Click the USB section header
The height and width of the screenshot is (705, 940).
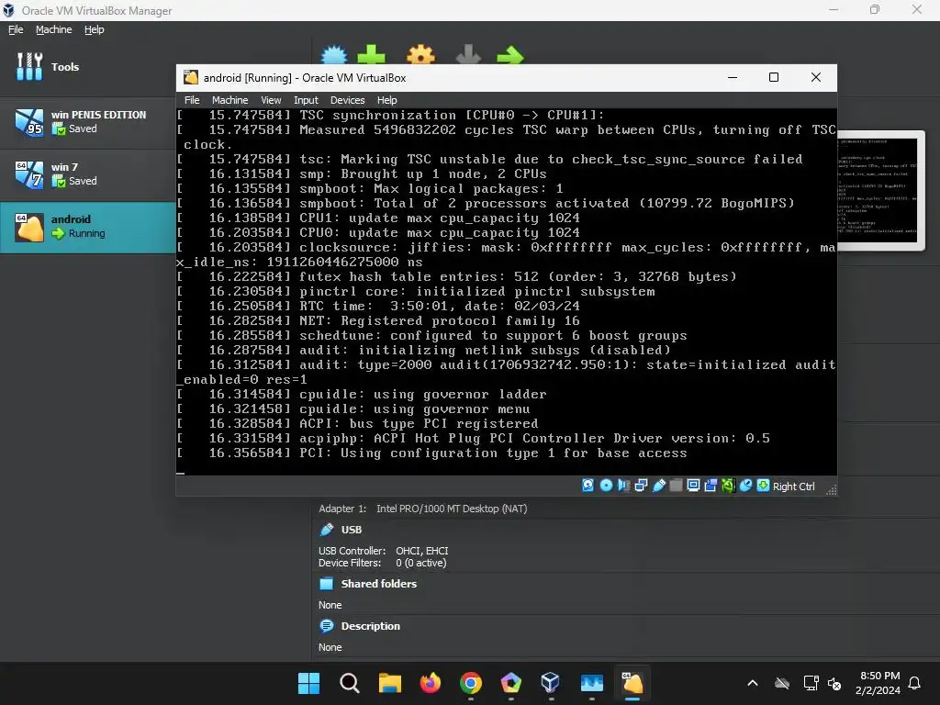point(351,530)
